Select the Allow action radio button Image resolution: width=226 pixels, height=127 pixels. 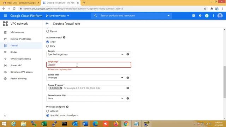click(48, 42)
